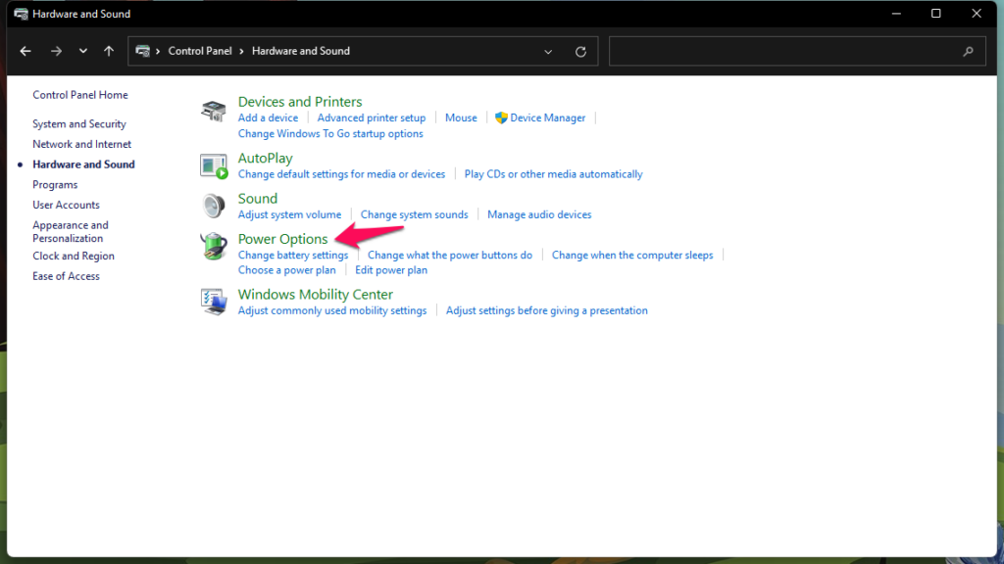Click the search magnifier icon
1004x564 pixels.
pos(968,52)
